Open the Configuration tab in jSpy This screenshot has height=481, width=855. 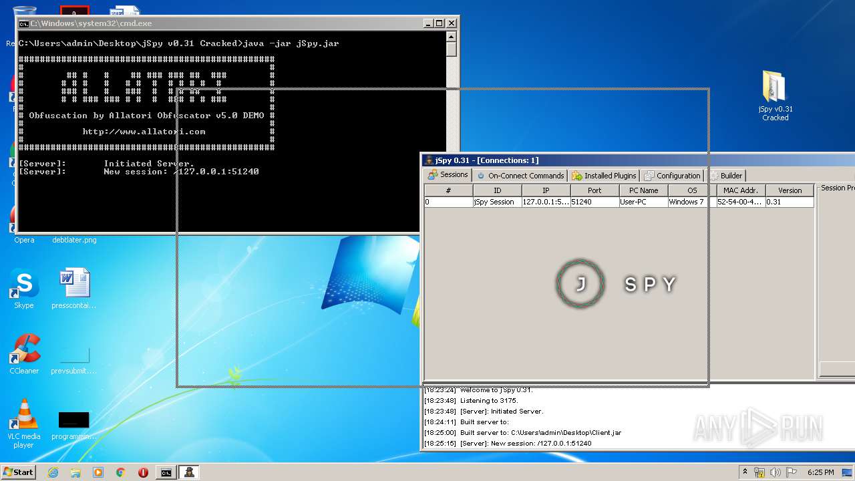[672, 176]
